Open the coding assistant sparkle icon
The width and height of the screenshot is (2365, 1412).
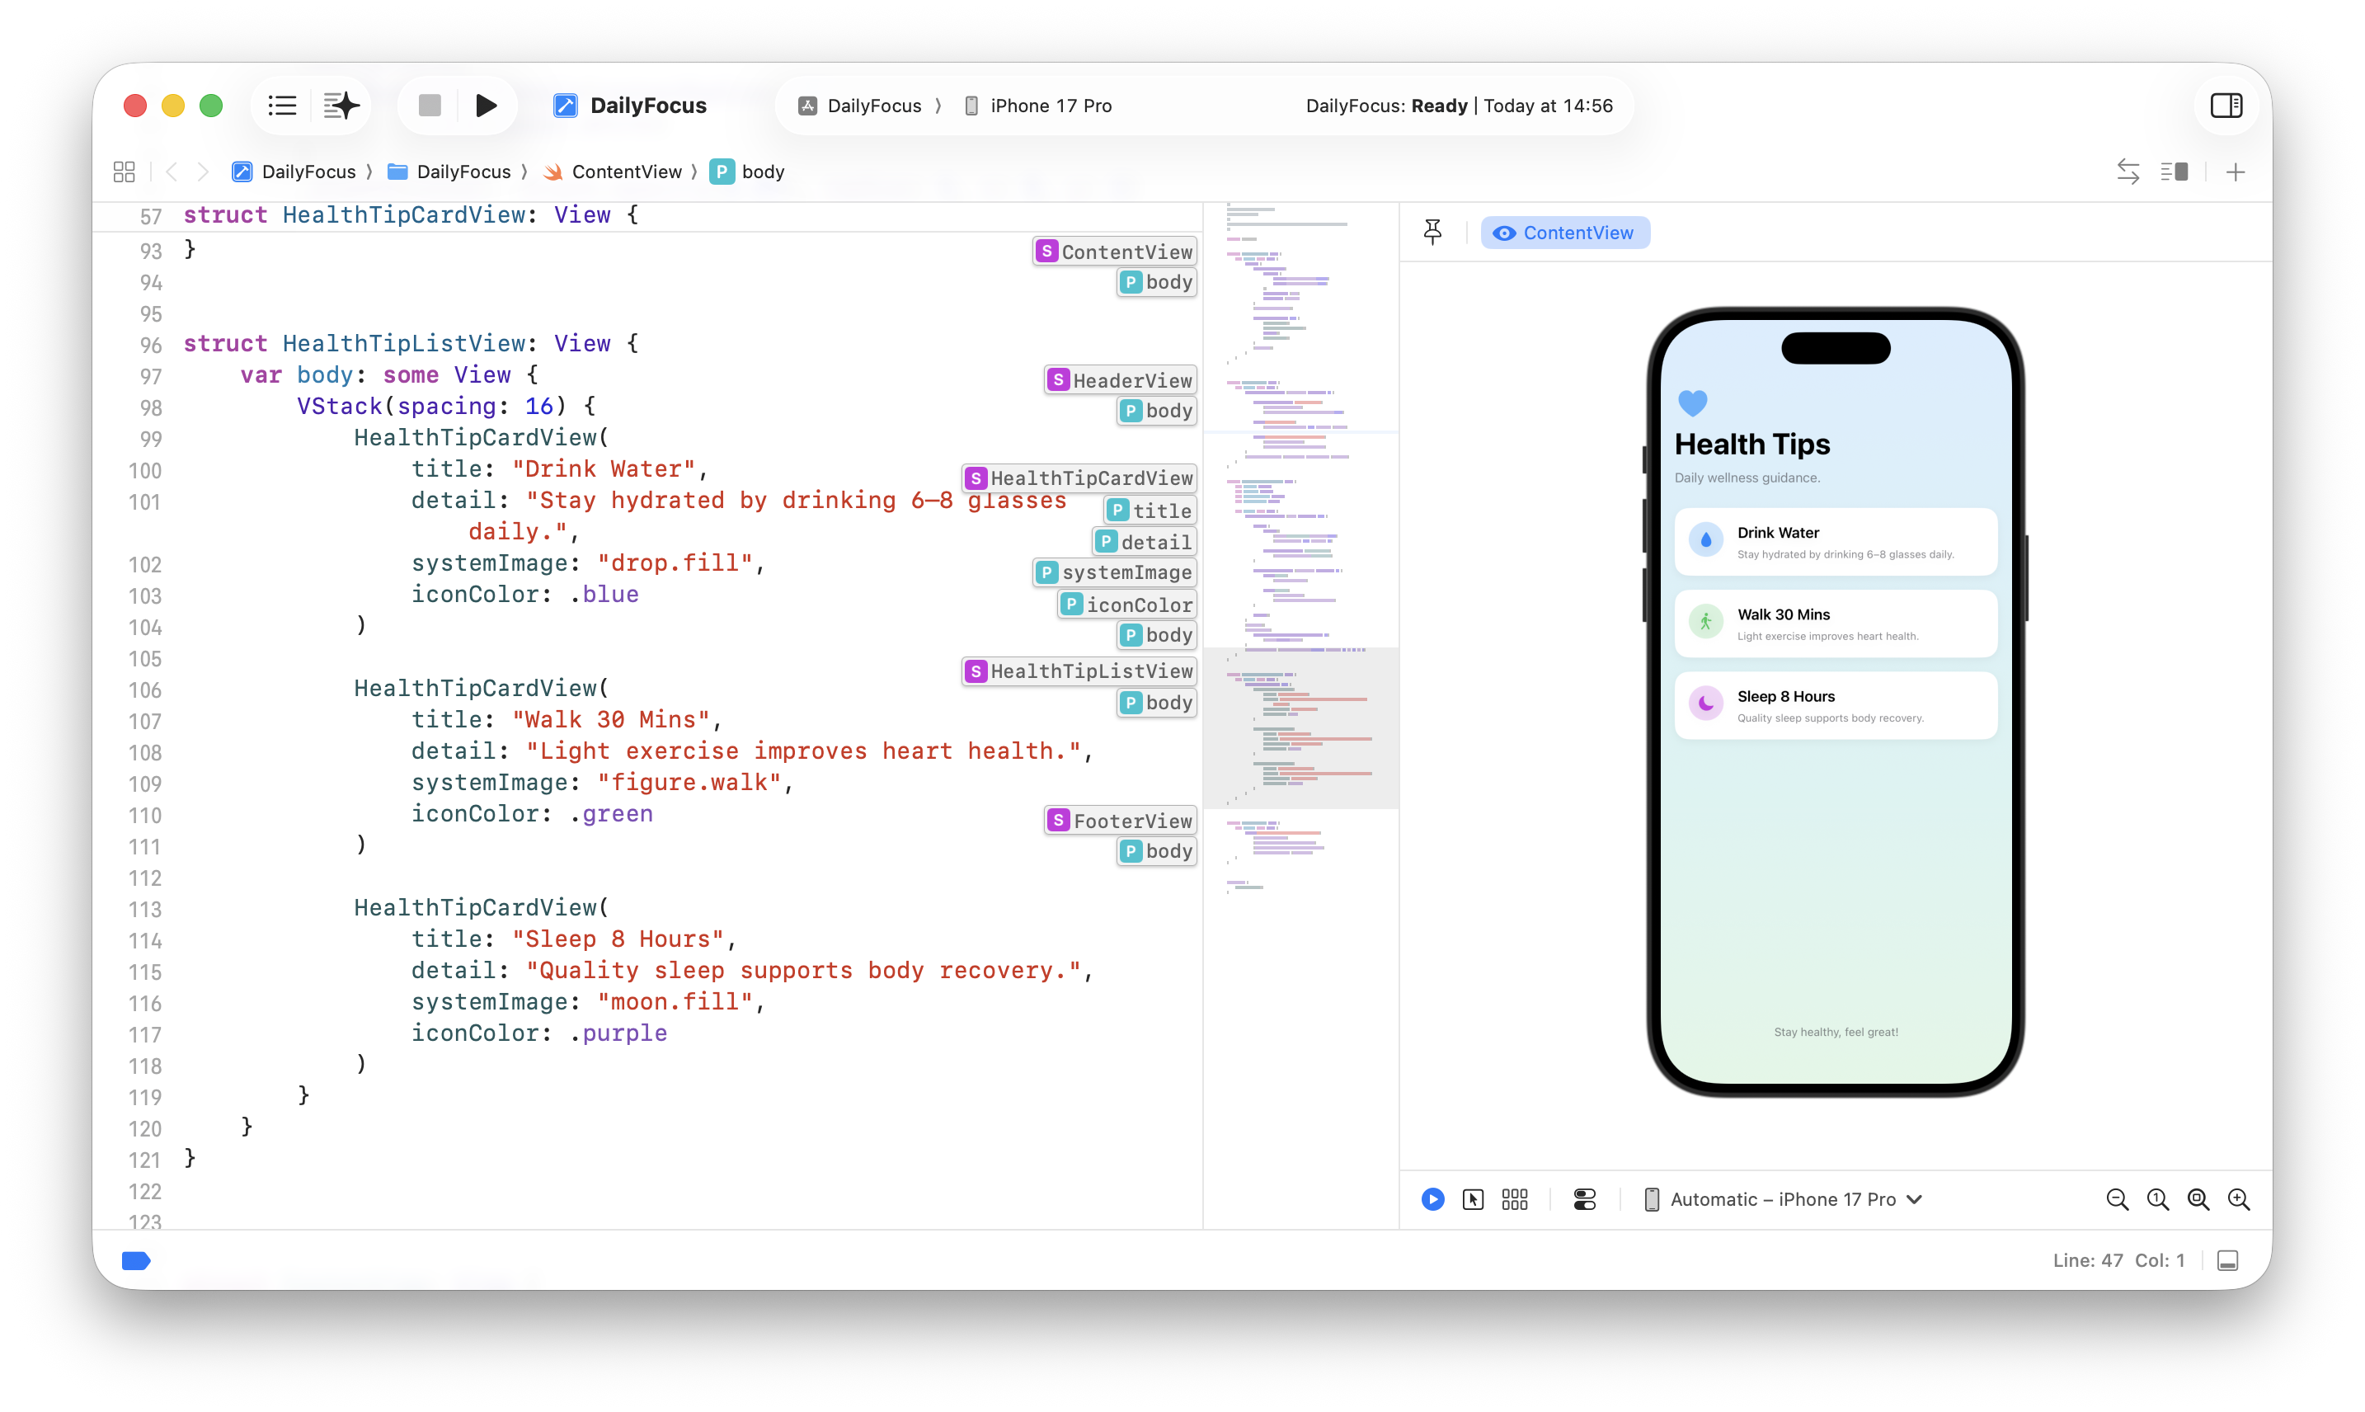(x=341, y=106)
